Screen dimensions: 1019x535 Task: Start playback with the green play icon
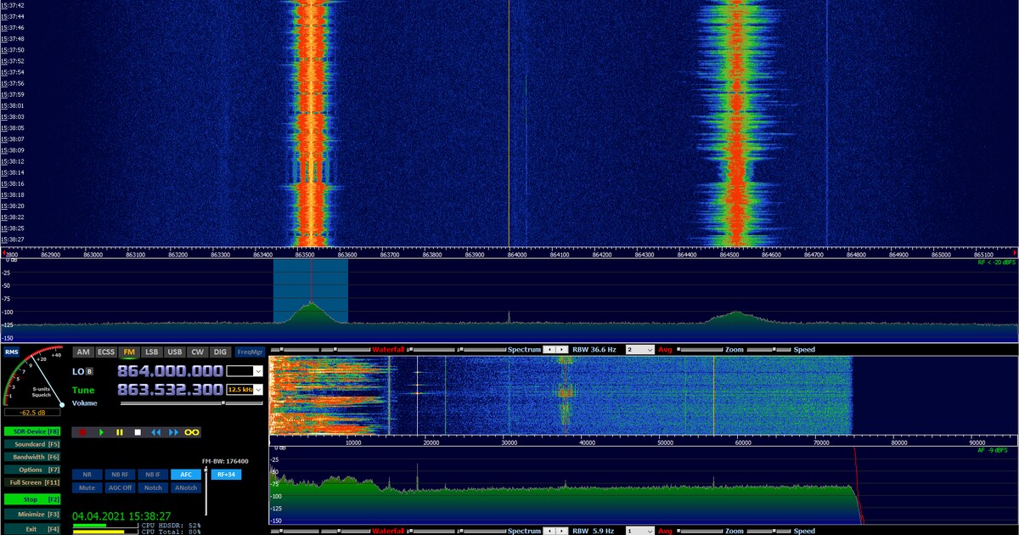tap(101, 432)
